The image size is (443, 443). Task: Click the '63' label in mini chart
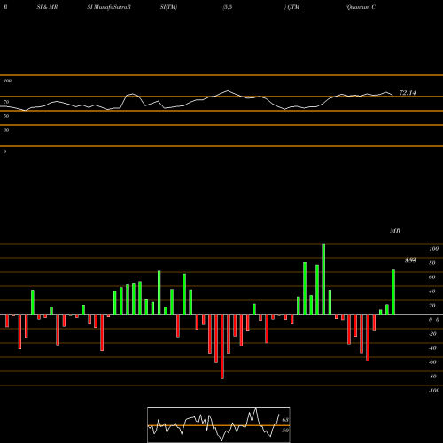click(x=285, y=420)
